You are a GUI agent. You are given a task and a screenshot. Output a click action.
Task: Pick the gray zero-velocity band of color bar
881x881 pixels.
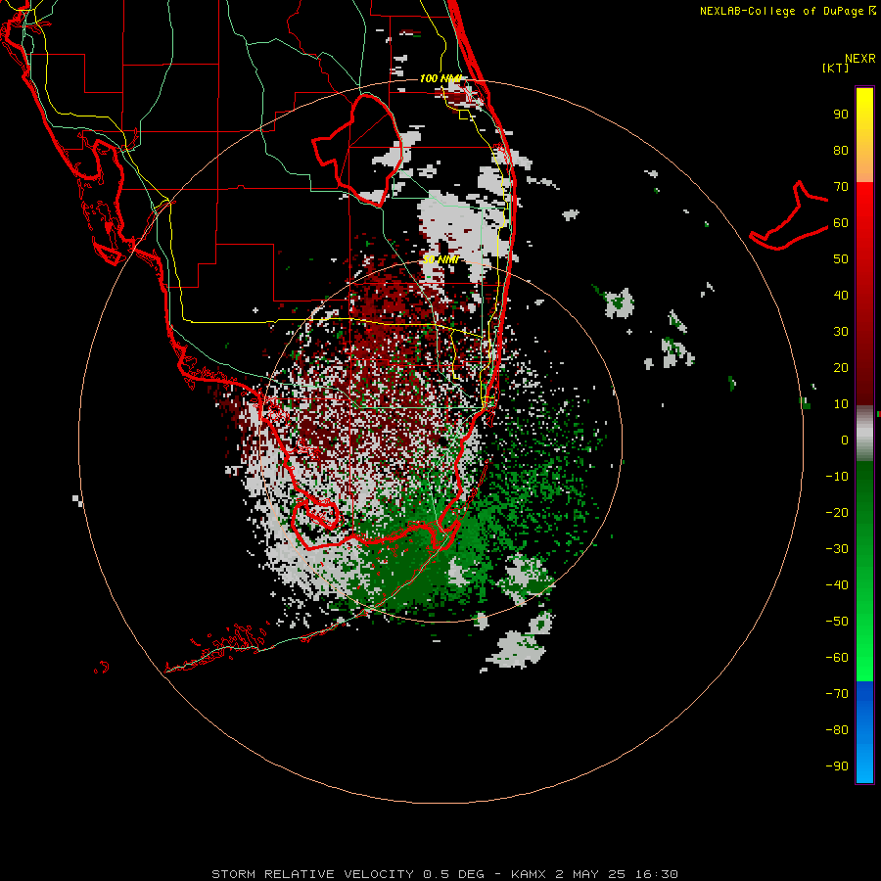pos(864,434)
